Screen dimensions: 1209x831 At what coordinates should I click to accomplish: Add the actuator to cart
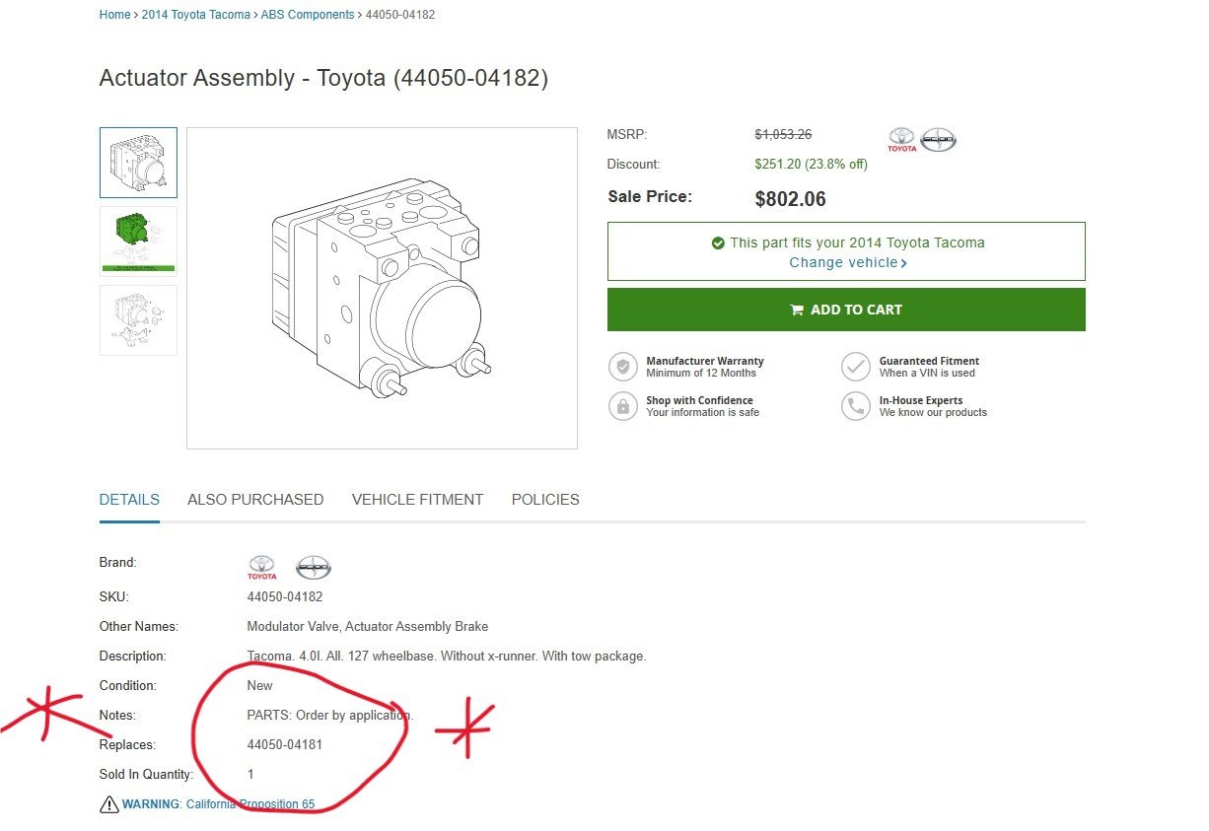click(x=846, y=310)
